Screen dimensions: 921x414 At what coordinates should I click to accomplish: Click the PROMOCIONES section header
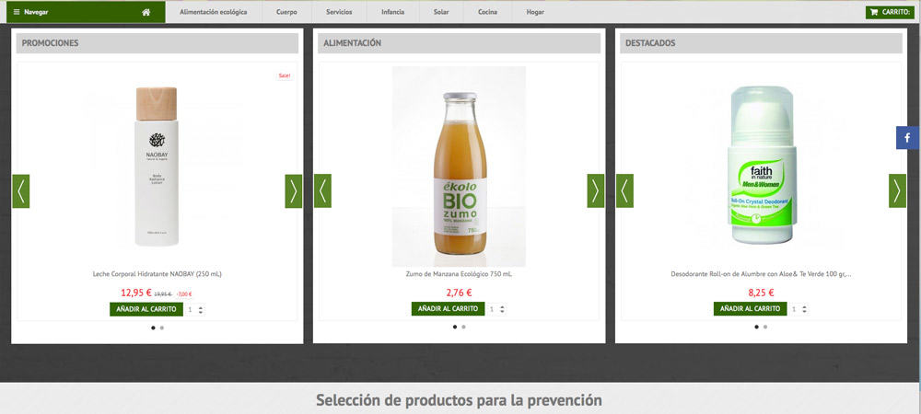pos(157,43)
